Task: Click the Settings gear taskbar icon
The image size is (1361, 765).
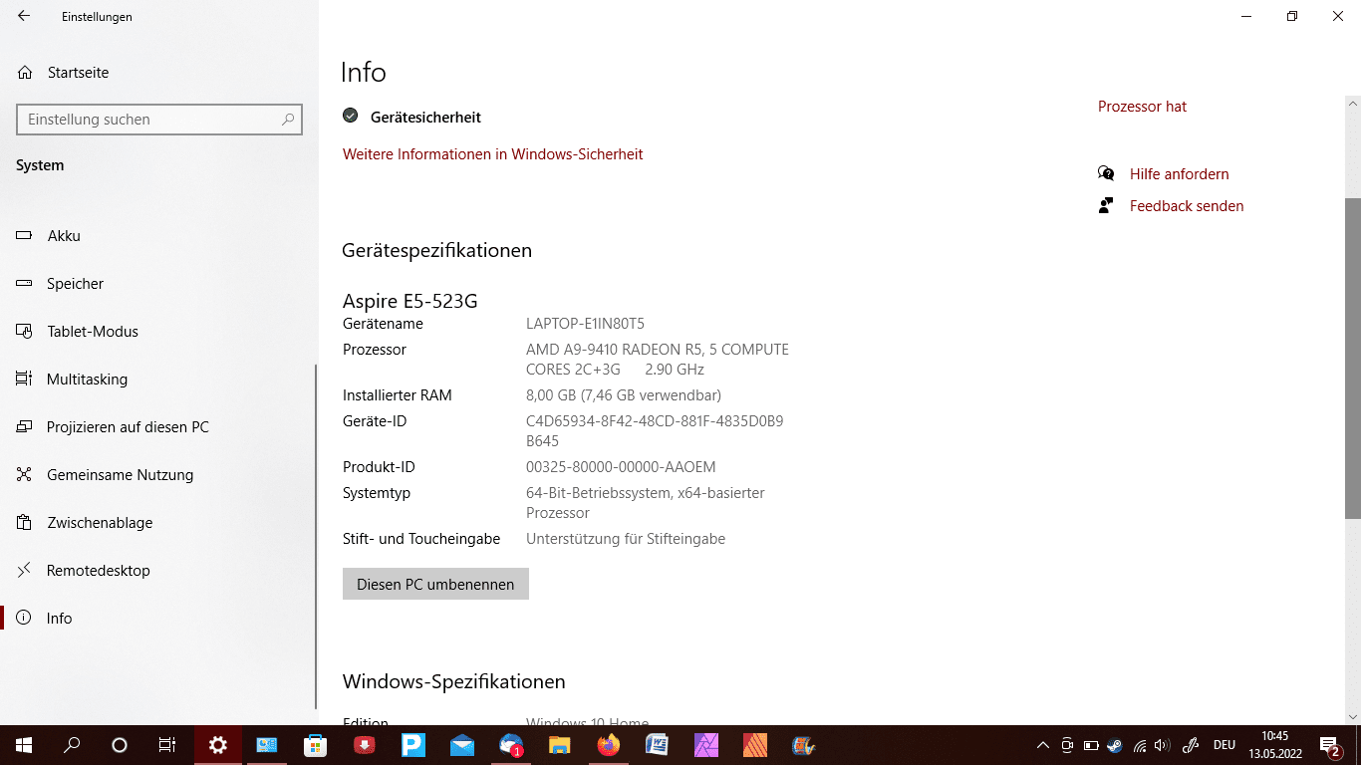Action: click(x=218, y=745)
